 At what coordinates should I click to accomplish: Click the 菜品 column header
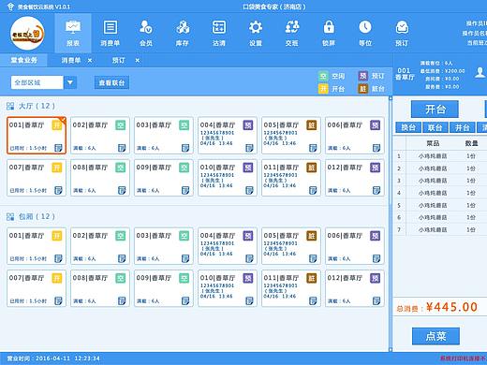(433, 143)
